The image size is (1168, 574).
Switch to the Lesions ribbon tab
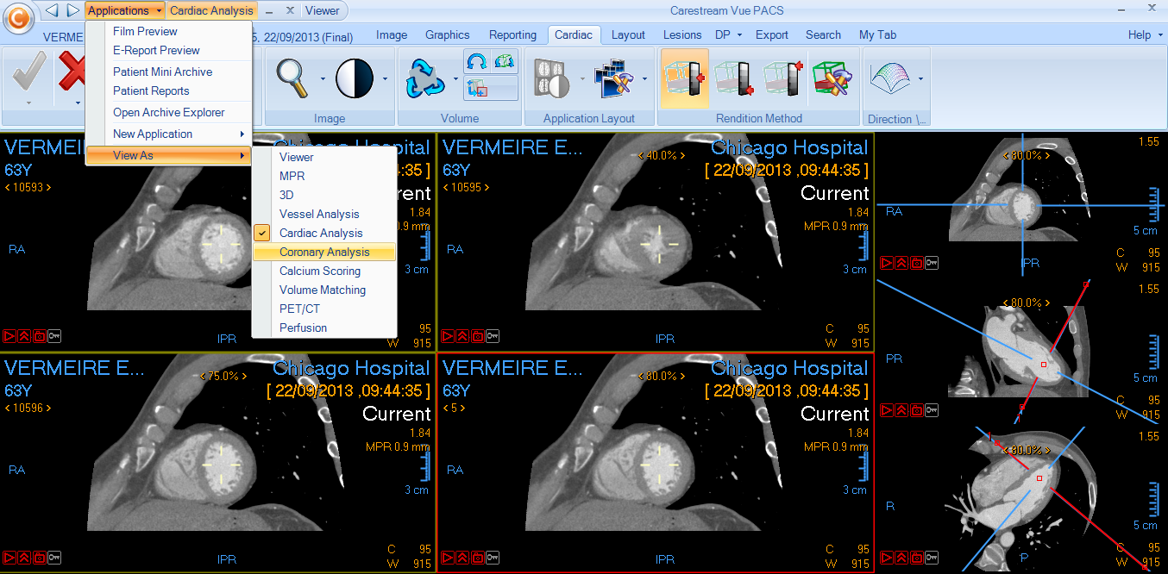click(682, 34)
